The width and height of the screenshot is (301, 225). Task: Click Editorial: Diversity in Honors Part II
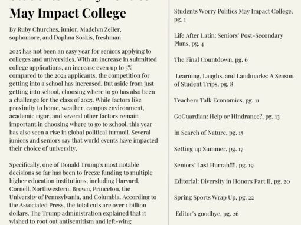point(232,181)
